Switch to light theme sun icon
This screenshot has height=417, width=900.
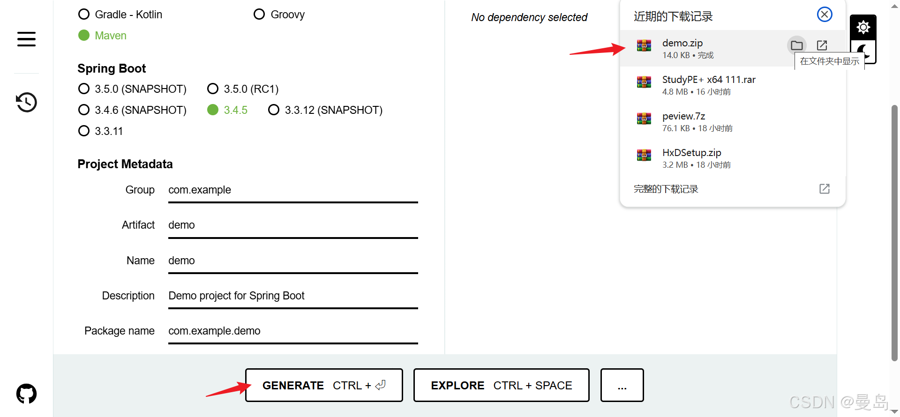coord(863,27)
